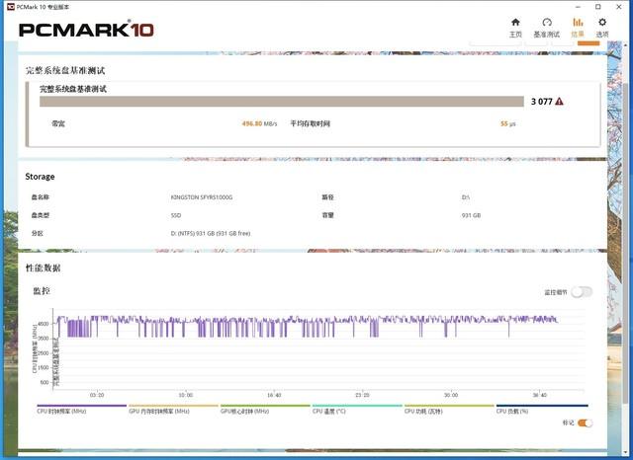The height and width of the screenshot is (460, 633).
Task: Click the 03:20 time axis mark
Action: [97, 395]
